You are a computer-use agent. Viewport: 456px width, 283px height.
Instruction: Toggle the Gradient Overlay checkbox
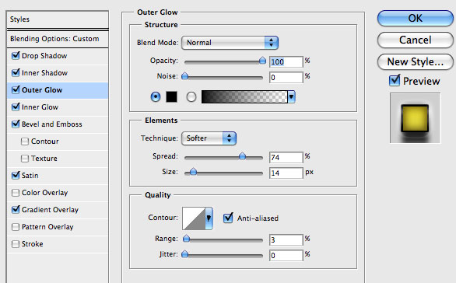tap(16, 209)
